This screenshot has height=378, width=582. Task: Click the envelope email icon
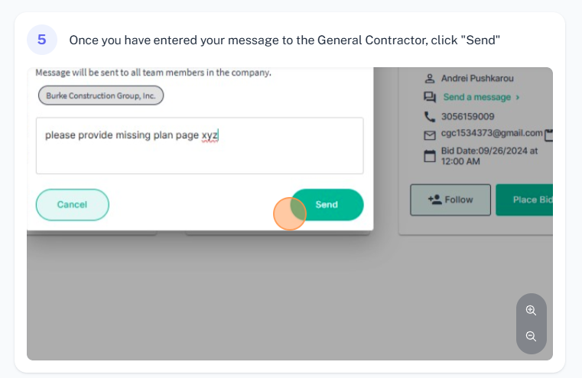click(x=430, y=135)
